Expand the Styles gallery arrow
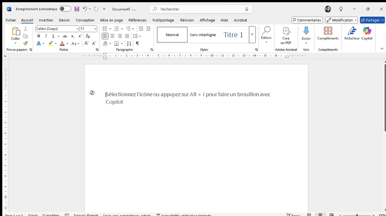386x216 pixels. coord(252,35)
